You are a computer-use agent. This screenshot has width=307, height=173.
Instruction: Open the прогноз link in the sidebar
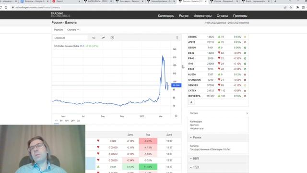(x=194, y=125)
